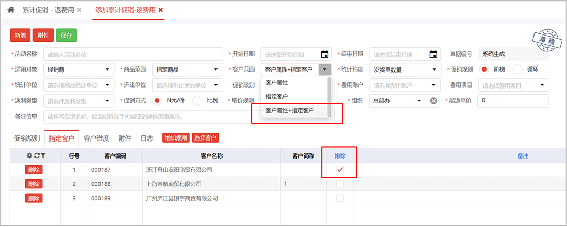The height and width of the screenshot is (227, 567).
Task: Choose 客户属性+指定客户 from dropdown list
Action: (289, 110)
